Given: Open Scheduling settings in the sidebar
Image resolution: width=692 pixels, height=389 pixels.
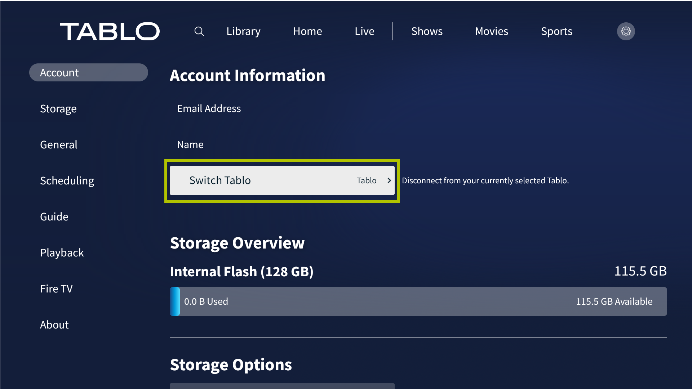Looking at the screenshot, I should pos(67,180).
